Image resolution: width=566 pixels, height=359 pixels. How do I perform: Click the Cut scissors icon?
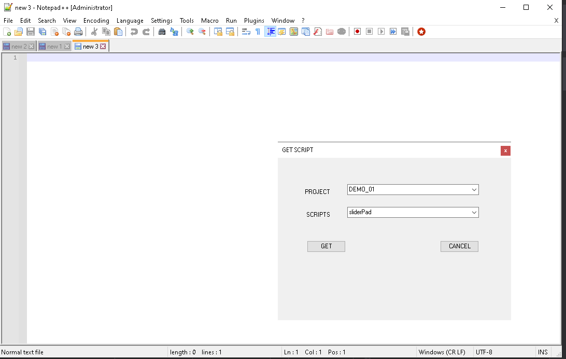tap(94, 32)
